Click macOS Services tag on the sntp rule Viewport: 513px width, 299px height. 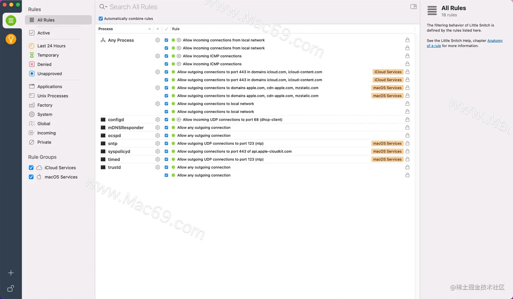coord(387,143)
